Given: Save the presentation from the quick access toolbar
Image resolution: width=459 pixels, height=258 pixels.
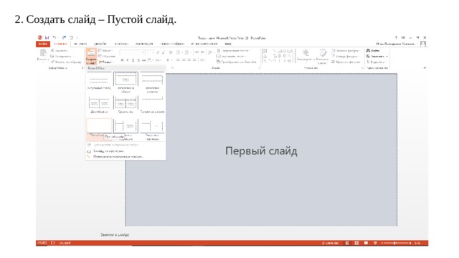Looking at the screenshot, I should (47, 38).
